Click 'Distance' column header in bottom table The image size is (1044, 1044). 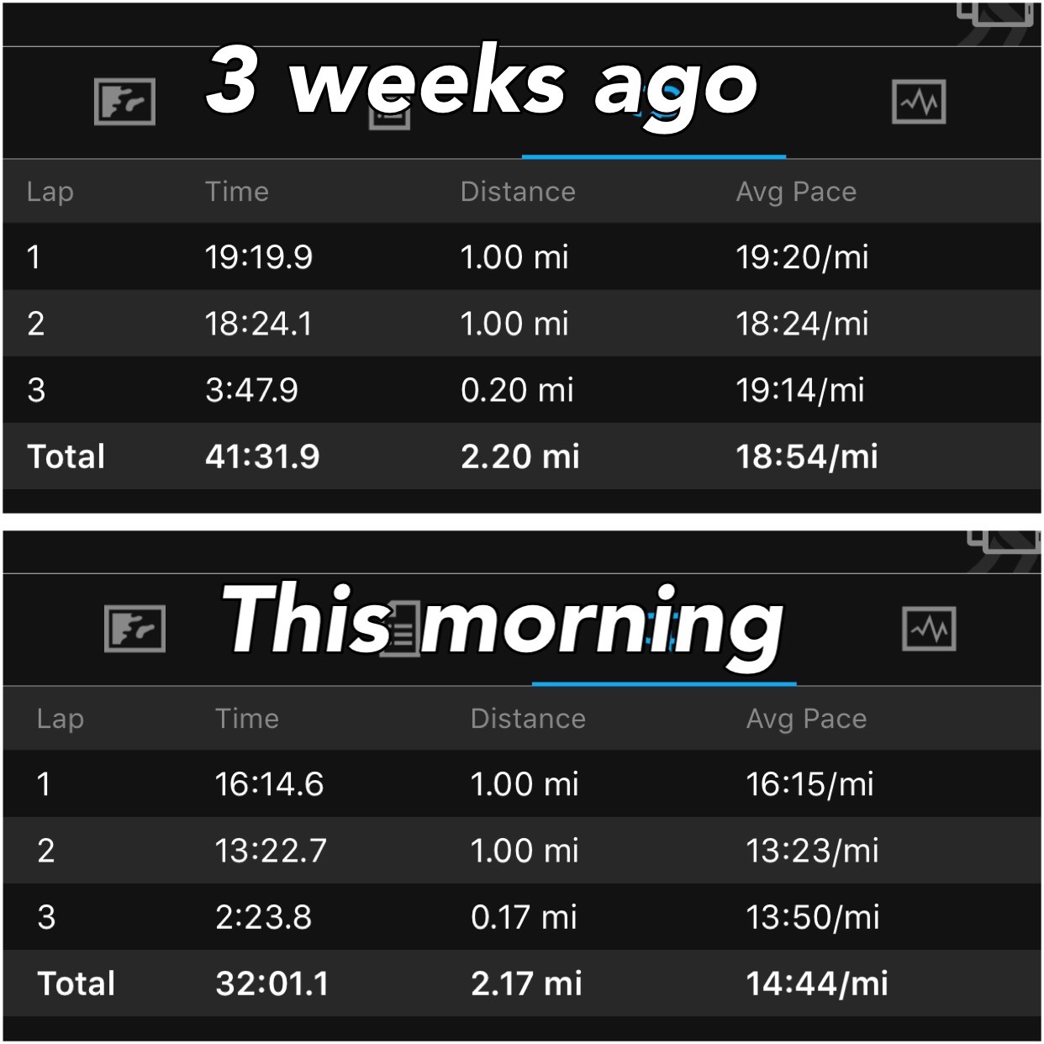[x=528, y=719]
